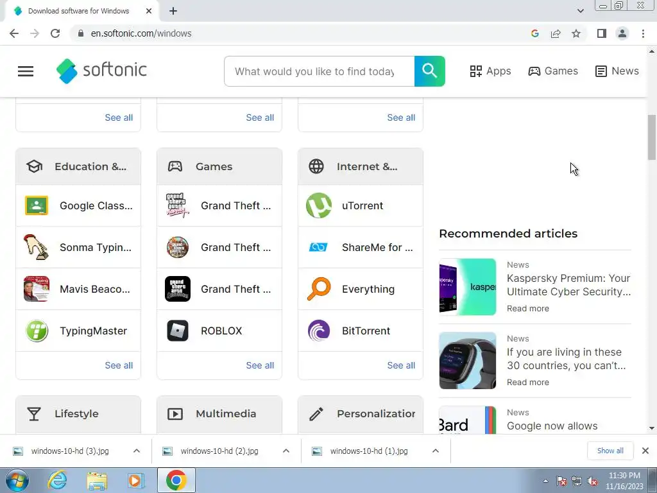The width and height of the screenshot is (657, 493).
Task: Click the Mavis Beacon app icon
Action: [37, 289]
